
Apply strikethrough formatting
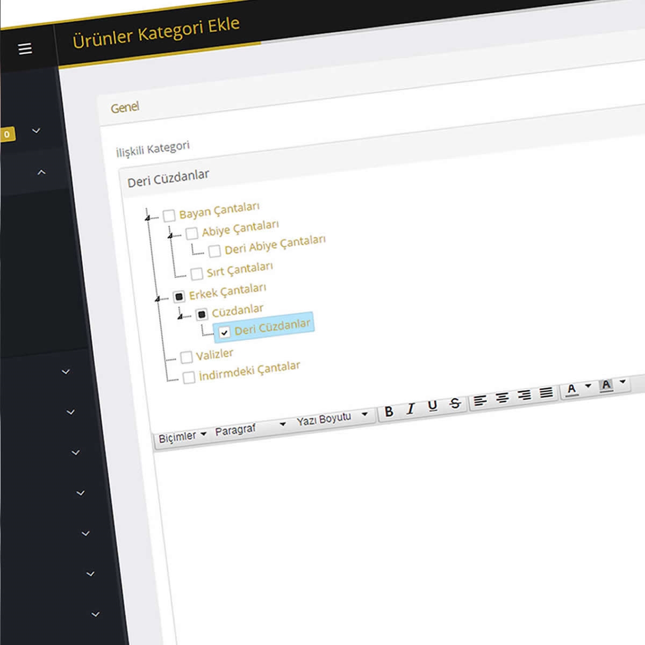point(455,404)
